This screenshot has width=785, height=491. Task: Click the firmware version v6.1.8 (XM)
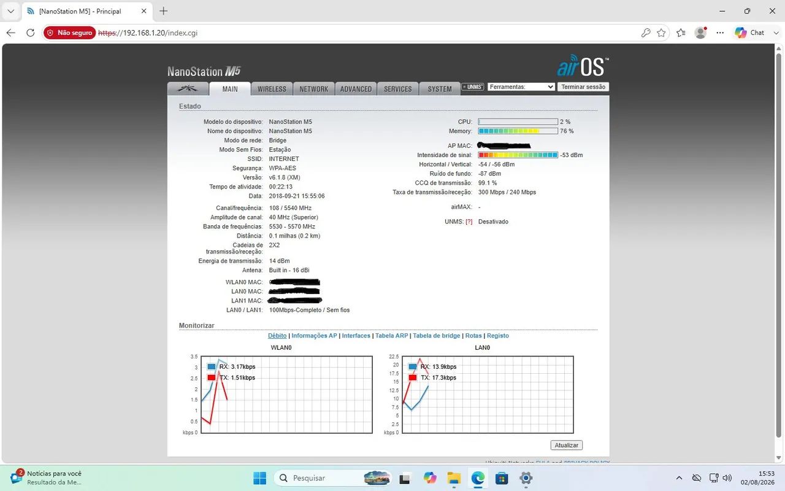[285, 177]
